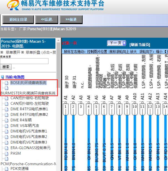Open DME R4TFSI电机表单2
The width and height of the screenshot is (168, 171).
click(29, 114)
